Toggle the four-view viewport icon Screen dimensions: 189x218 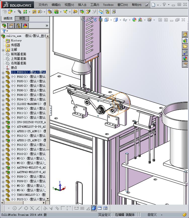coord(105,208)
